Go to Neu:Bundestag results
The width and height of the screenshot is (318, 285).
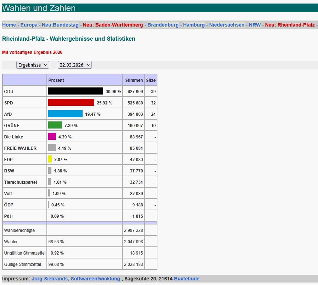click(60, 25)
